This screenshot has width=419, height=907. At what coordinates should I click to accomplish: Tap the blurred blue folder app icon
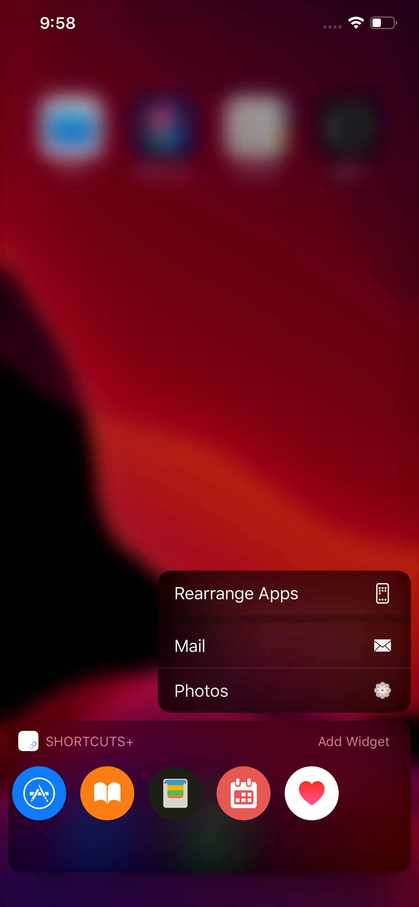pyautogui.click(x=72, y=128)
